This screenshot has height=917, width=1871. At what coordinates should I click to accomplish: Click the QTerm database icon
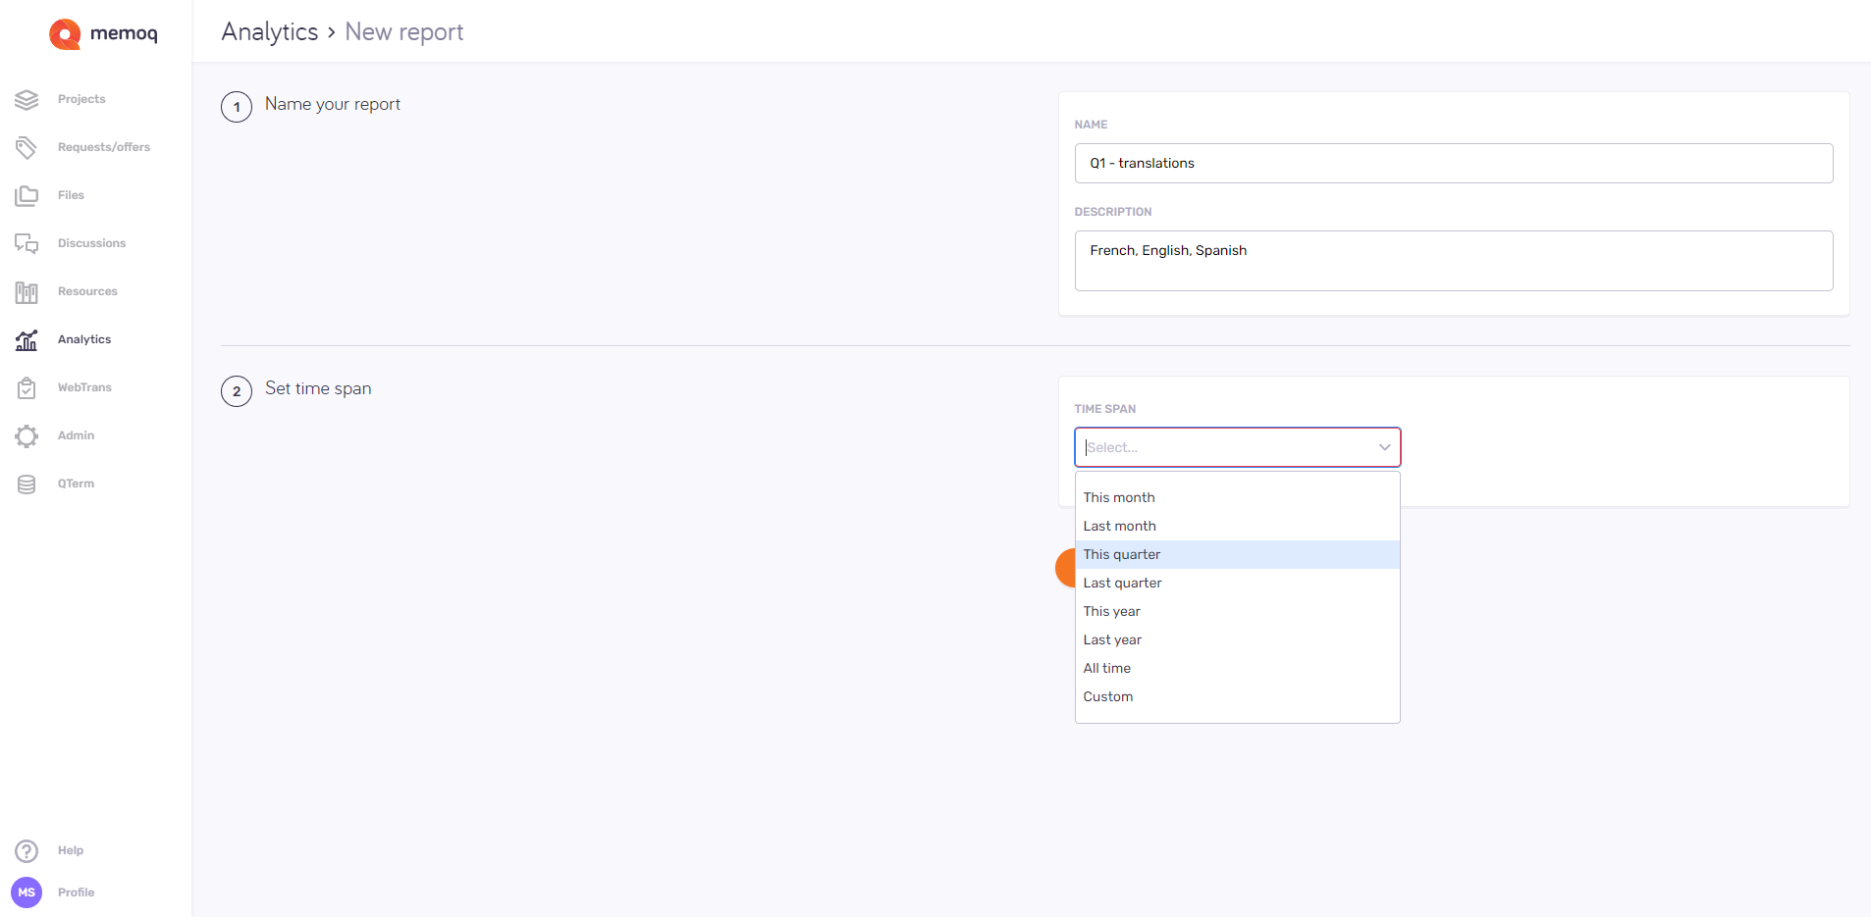[27, 484]
